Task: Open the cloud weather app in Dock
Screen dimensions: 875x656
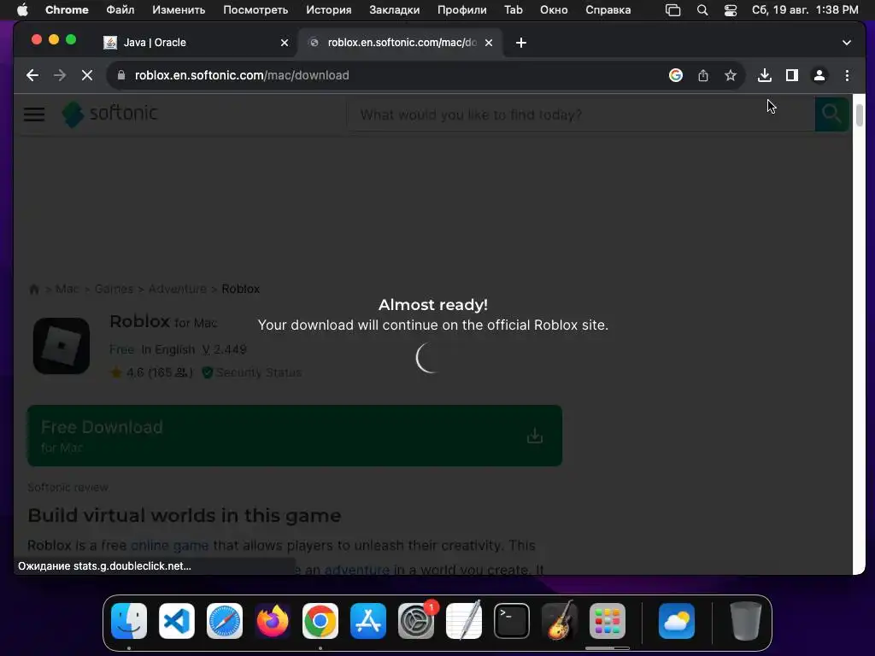Action: [x=677, y=621]
